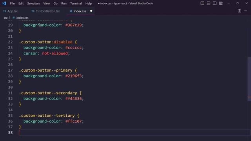
Task: Open the File menu
Action: coord(12,4)
